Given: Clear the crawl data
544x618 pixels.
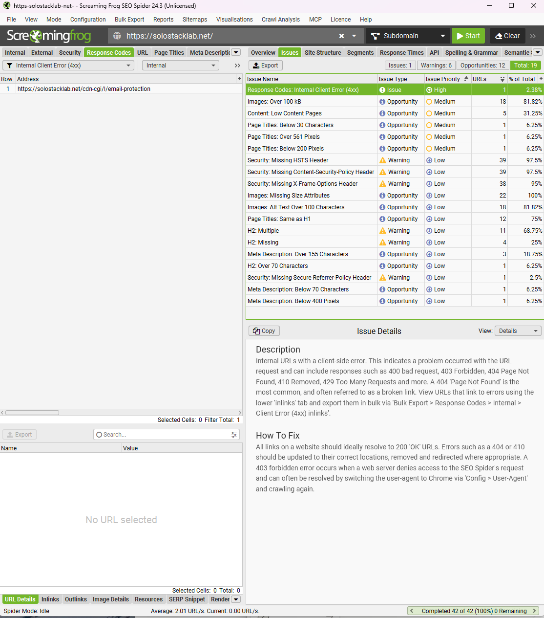Looking at the screenshot, I should point(507,36).
